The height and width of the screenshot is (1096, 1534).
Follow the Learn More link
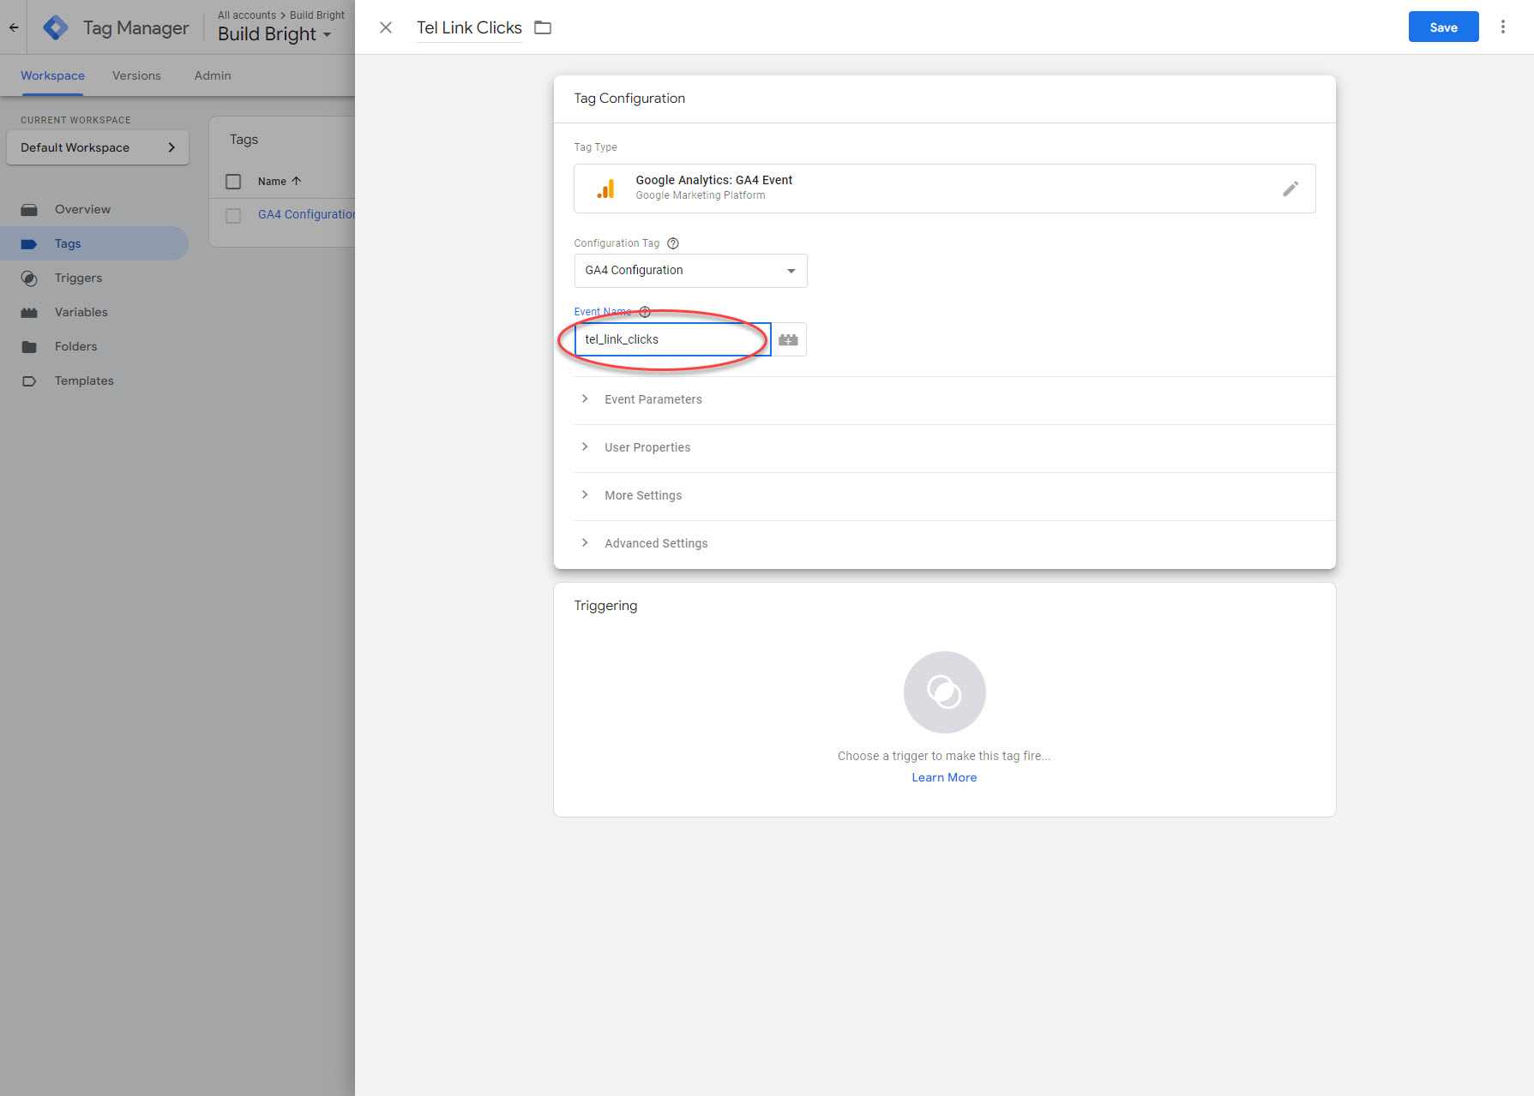(944, 777)
